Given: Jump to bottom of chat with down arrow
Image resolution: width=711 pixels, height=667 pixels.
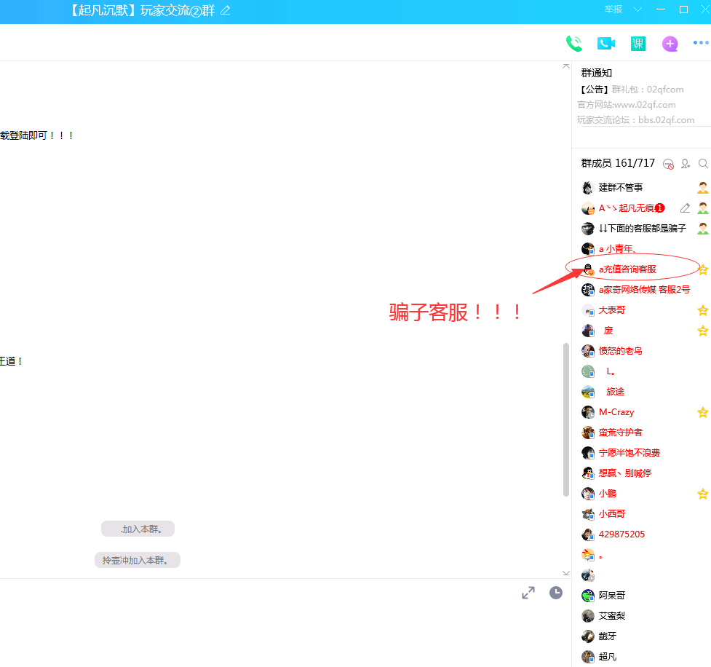Looking at the screenshot, I should point(566,573).
